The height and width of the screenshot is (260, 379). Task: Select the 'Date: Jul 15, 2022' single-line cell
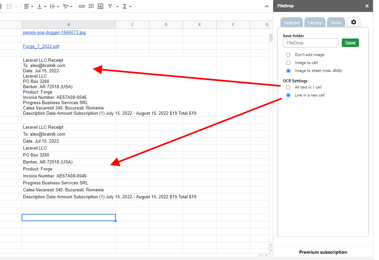coord(69,141)
